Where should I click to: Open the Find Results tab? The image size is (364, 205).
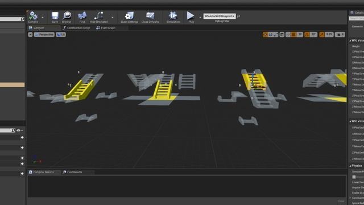click(75, 172)
